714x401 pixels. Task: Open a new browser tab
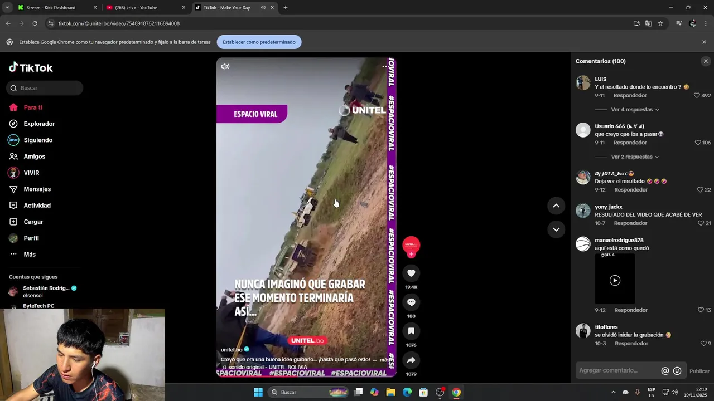(286, 8)
